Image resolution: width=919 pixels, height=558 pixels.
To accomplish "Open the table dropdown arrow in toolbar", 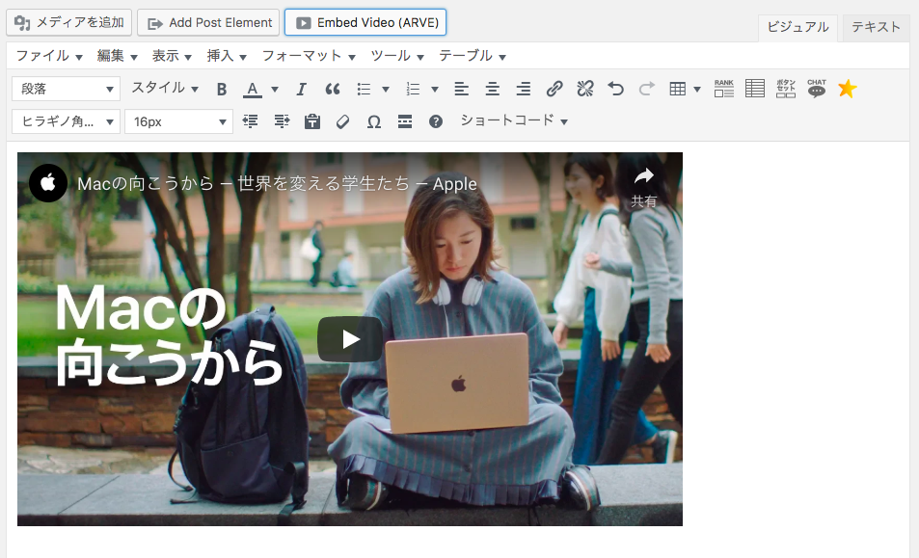I will tap(697, 90).
